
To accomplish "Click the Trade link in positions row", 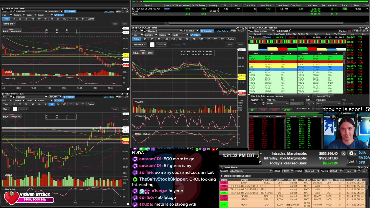I will [x=344, y=9].
